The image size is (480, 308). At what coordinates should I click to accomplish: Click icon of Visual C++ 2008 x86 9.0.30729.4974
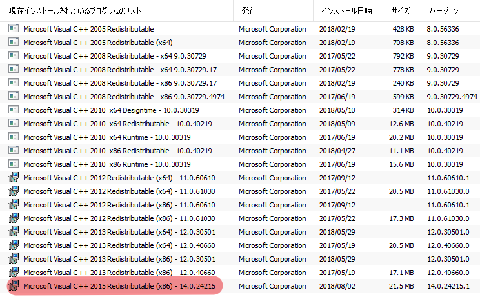pyautogui.click(x=14, y=96)
